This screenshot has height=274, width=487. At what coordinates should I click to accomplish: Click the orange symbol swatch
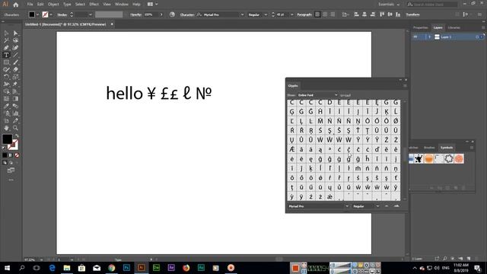(x=428, y=159)
